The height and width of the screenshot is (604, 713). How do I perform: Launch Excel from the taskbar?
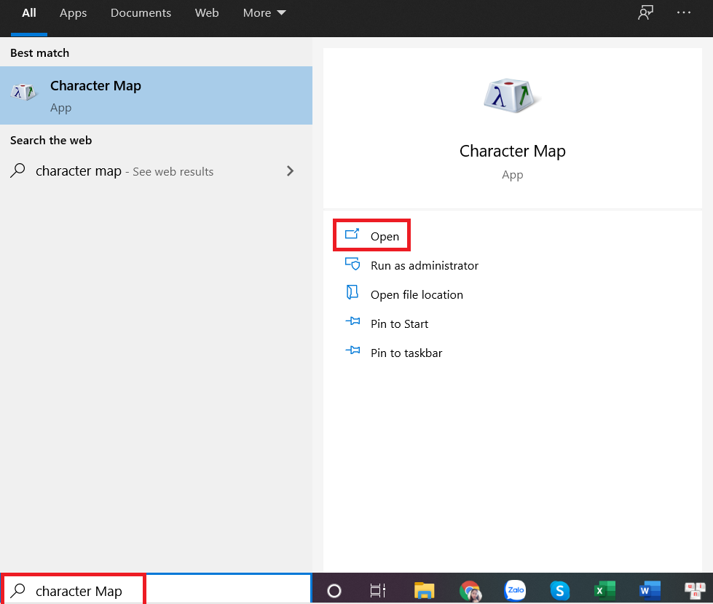[604, 590]
